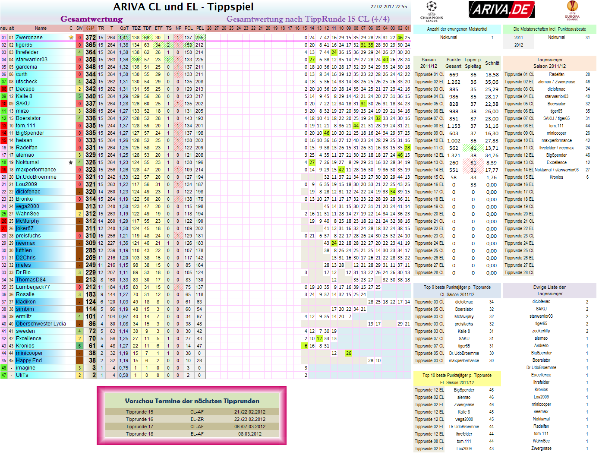
Task: Click player name 'mirzo' in the ranking
Action: pyautogui.click(x=22, y=111)
